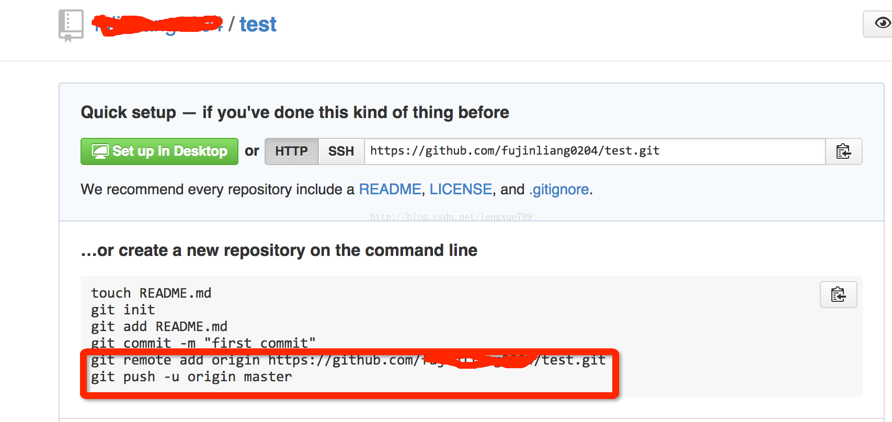Click the git add README.md line

159,326
